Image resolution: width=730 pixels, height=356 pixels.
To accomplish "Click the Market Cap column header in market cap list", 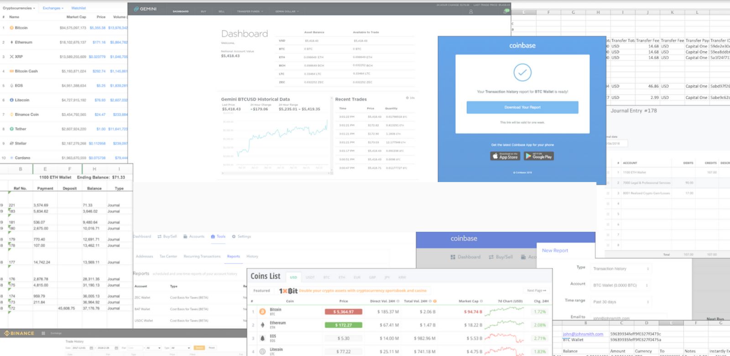I will pos(76,17).
